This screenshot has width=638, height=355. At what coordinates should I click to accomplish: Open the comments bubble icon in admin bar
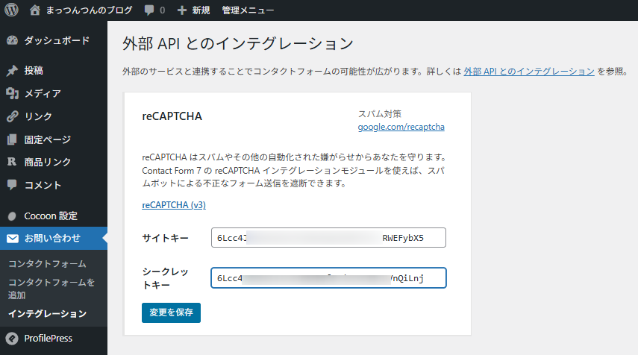pos(149,10)
